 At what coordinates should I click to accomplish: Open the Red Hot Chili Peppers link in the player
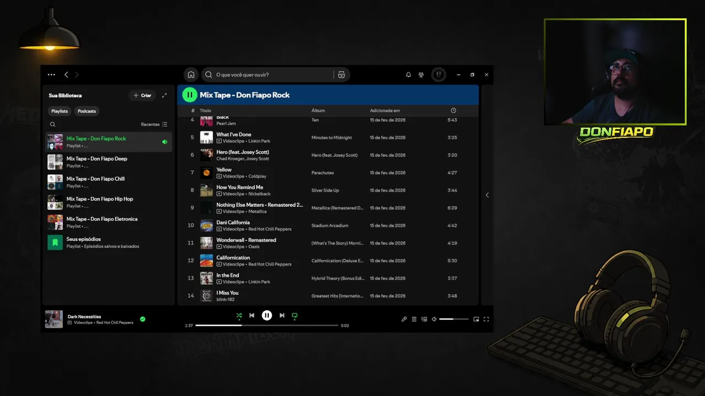click(x=115, y=323)
